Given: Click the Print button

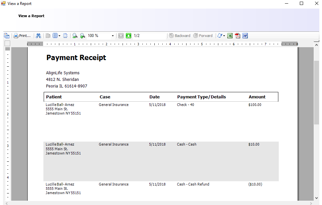Looking at the screenshot, I should click(x=22, y=36).
